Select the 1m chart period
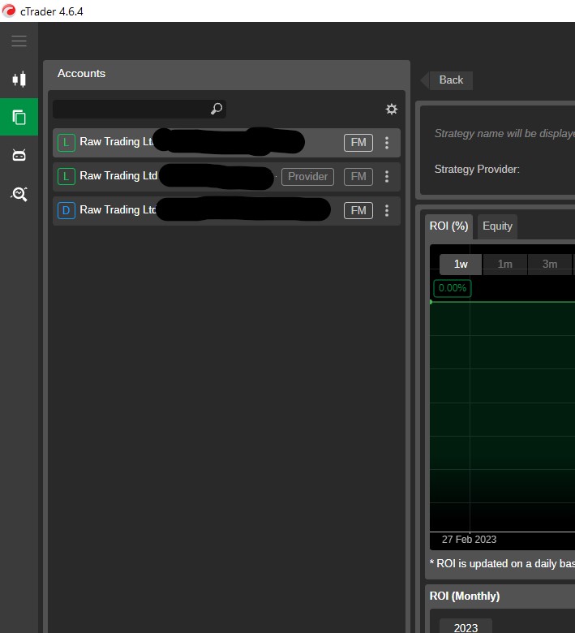575x633 pixels. pyautogui.click(x=504, y=264)
